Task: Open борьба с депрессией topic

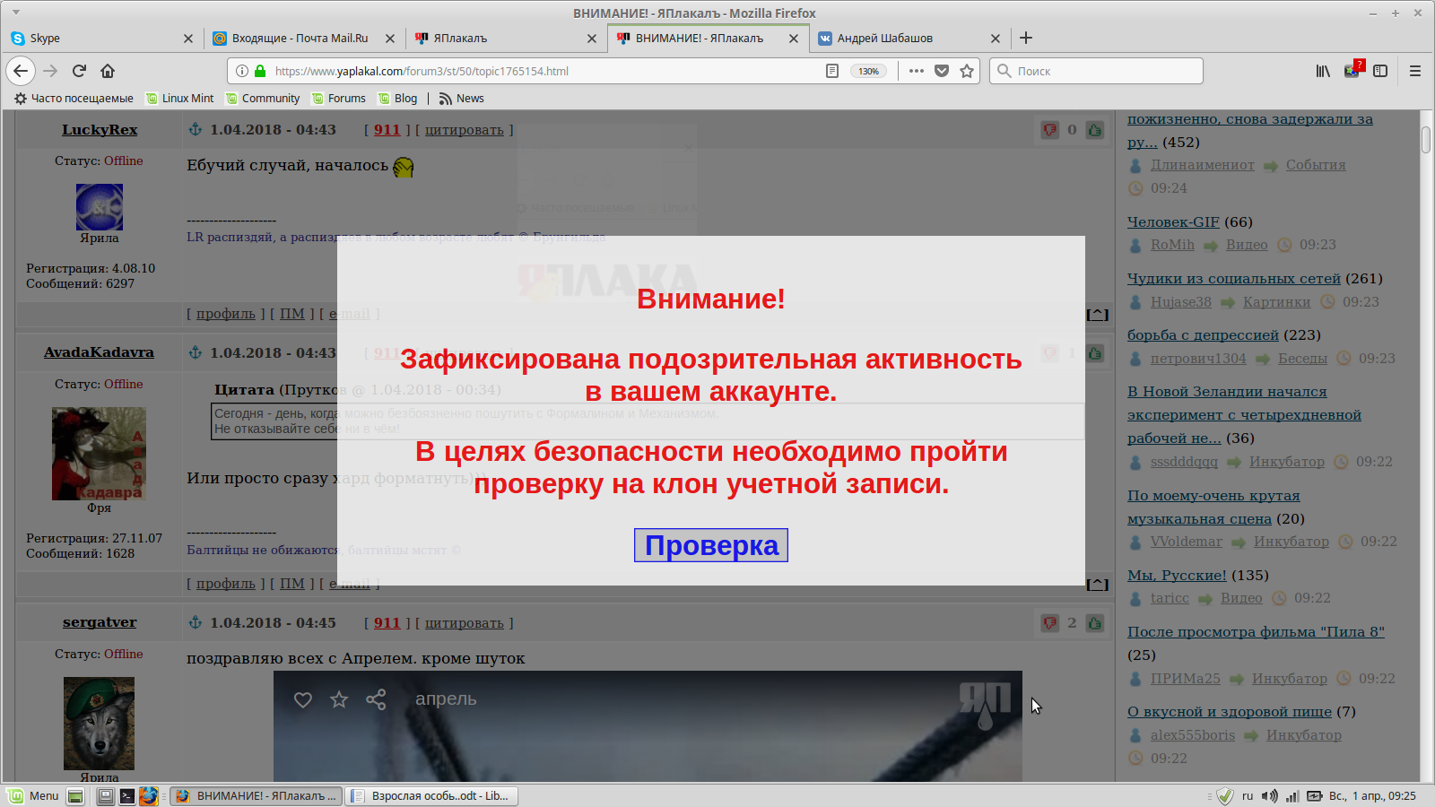Action: pyautogui.click(x=1203, y=335)
